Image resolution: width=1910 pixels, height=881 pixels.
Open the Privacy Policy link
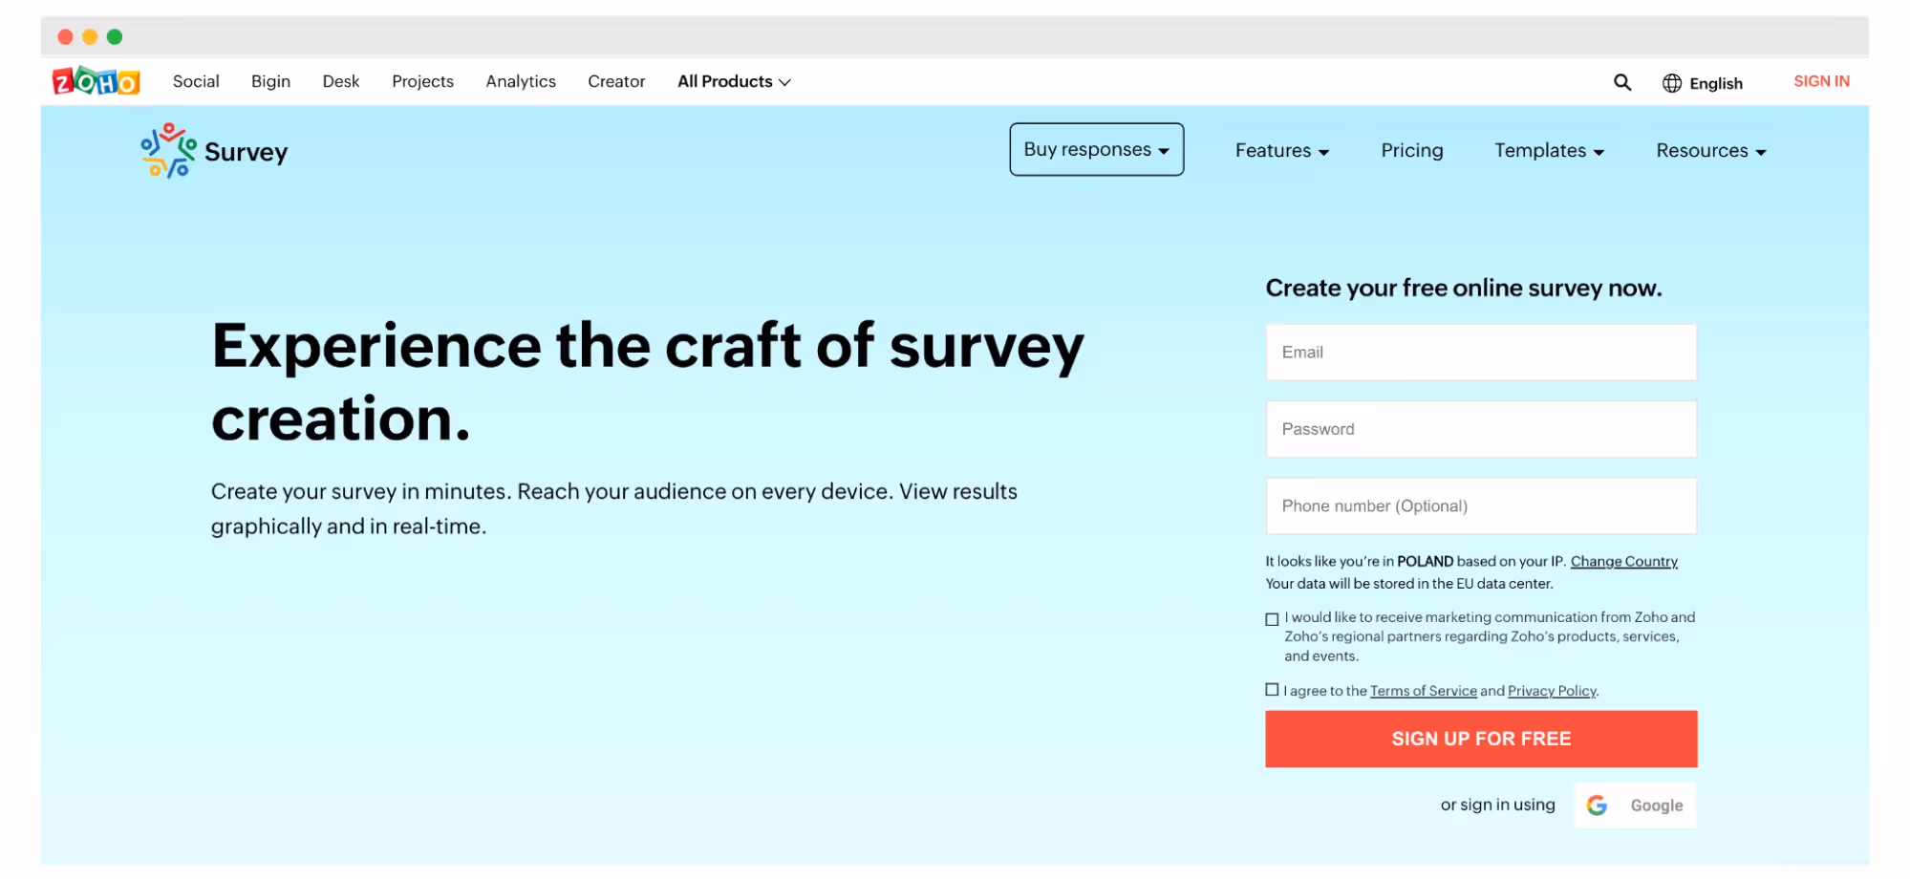[x=1552, y=691]
